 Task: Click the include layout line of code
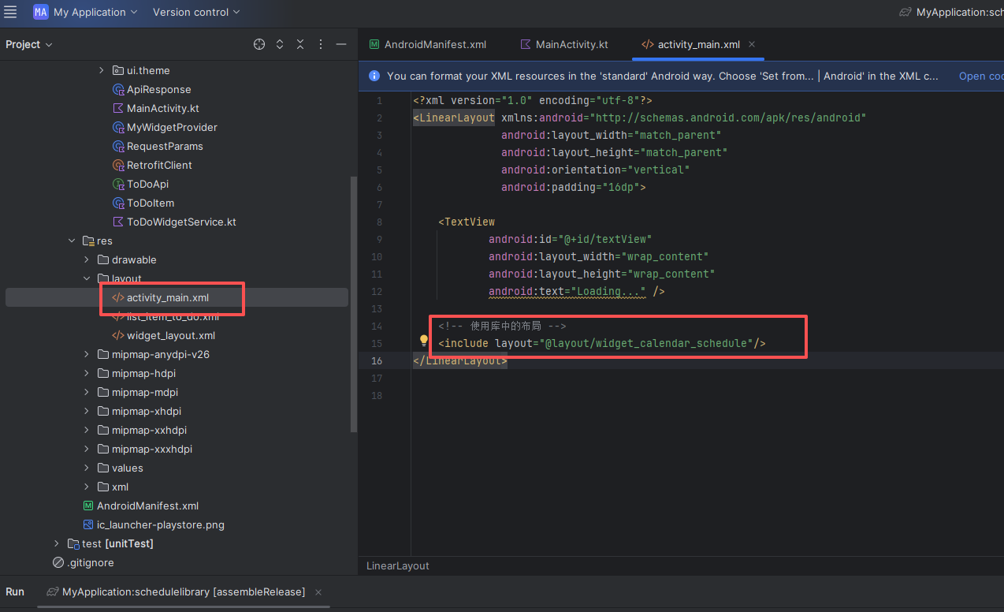(x=602, y=343)
